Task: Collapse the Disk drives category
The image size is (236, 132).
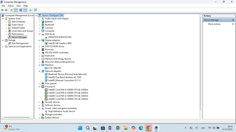Action: pyautogui.click(x=40, y=34)
